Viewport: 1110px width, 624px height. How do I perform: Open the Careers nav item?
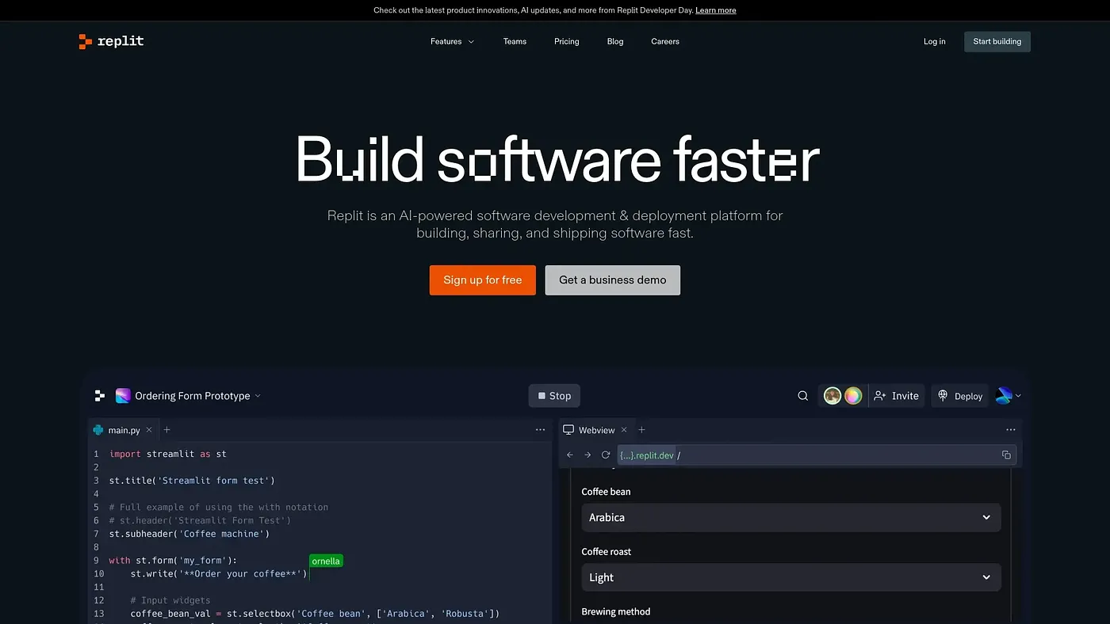tap(665, 41)
